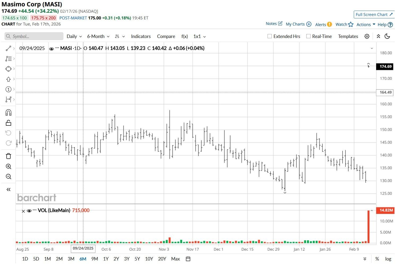
Task: Select the circled number annotation tool
Action: point(8,89)
